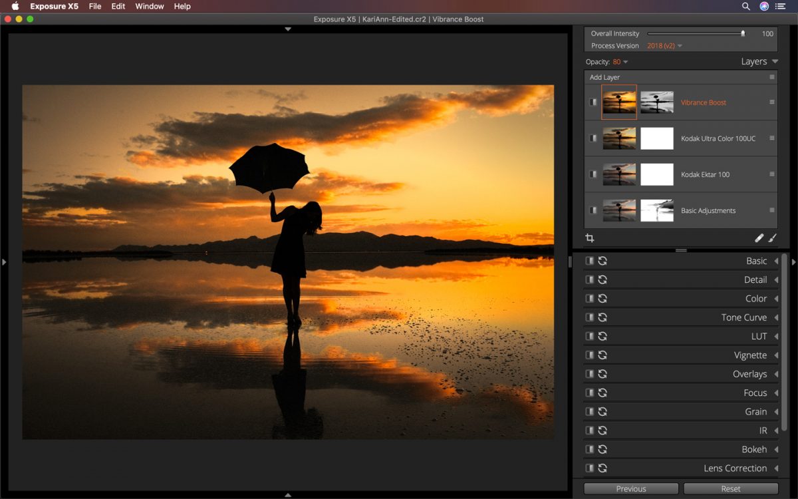Click the reset icon on the Basic panel
798x499 pixels.
click(602, 261)
